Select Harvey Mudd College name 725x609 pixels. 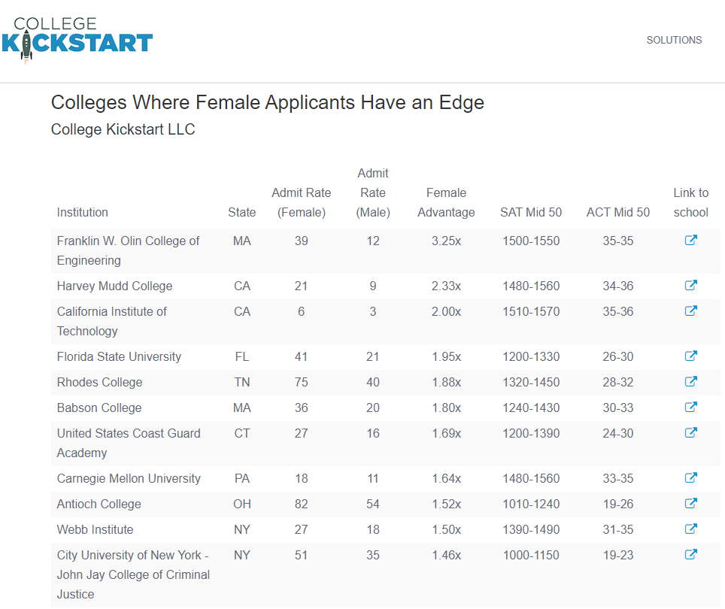coord(114,286)
